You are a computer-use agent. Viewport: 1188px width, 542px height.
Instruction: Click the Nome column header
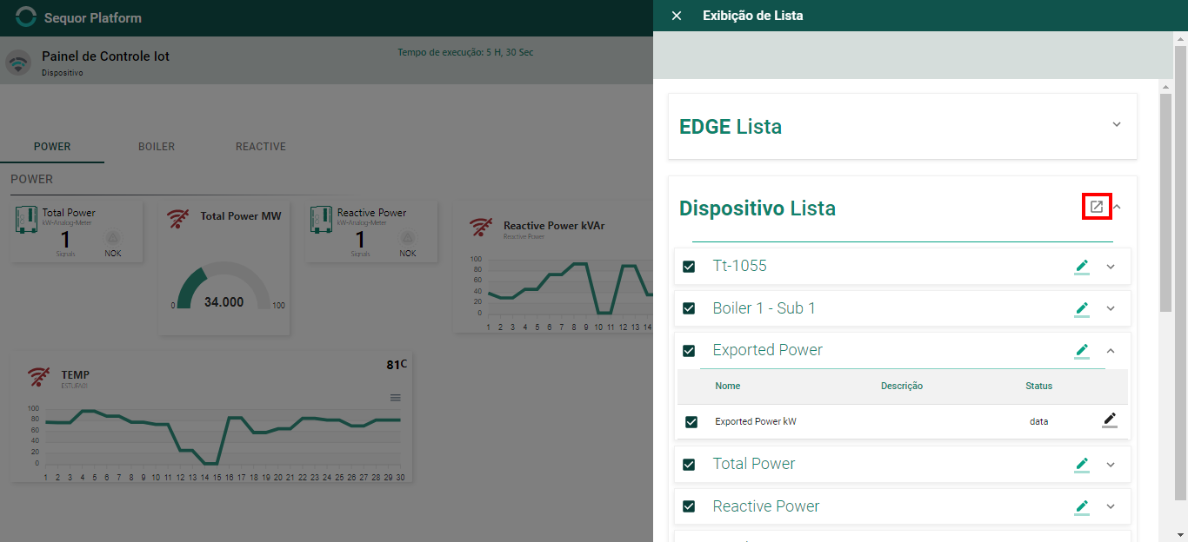click(x=728, y=386)
